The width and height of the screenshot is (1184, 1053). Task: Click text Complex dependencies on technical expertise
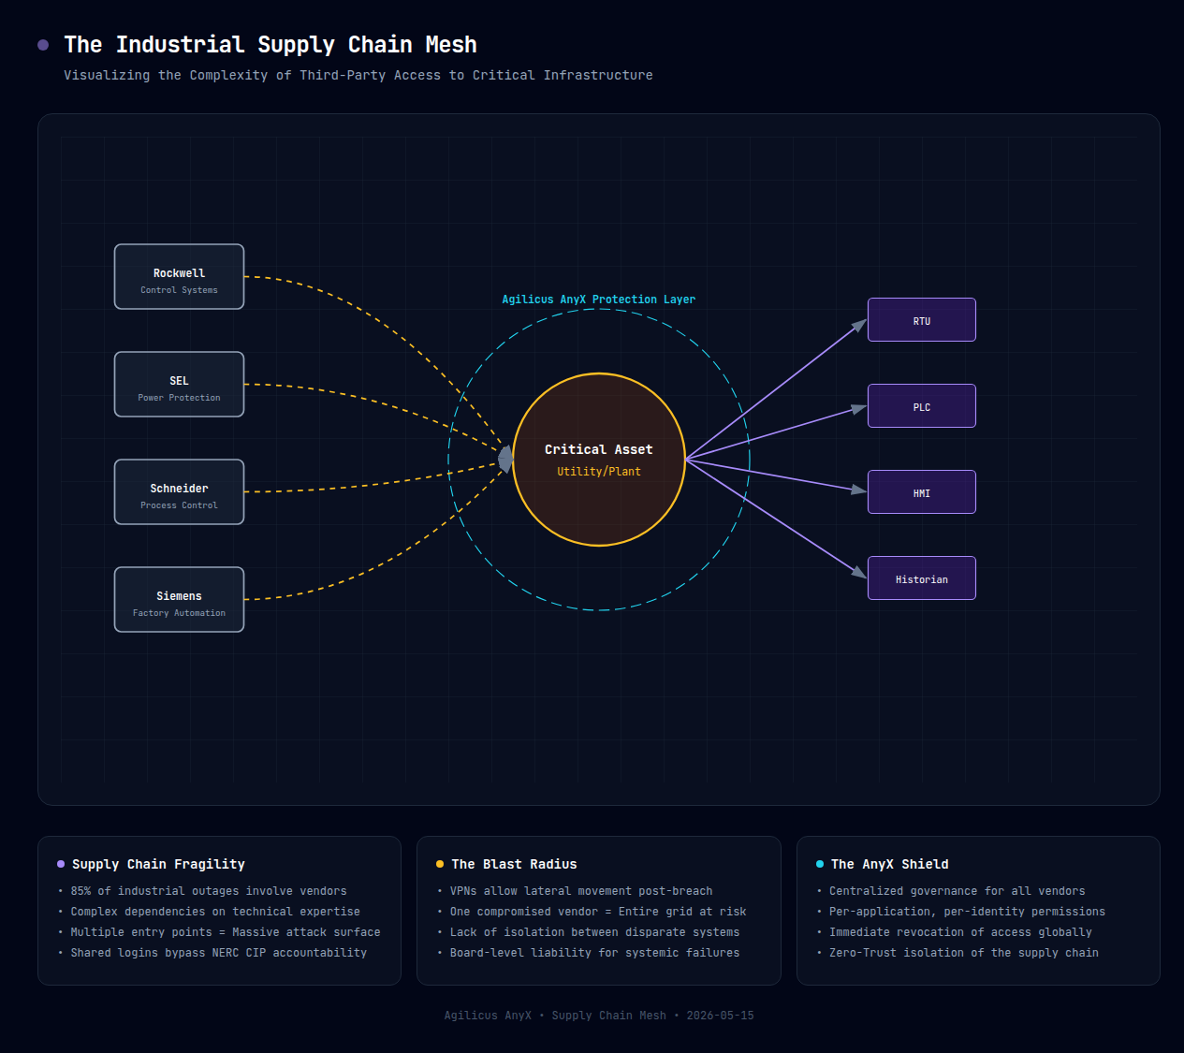[215, 912]
